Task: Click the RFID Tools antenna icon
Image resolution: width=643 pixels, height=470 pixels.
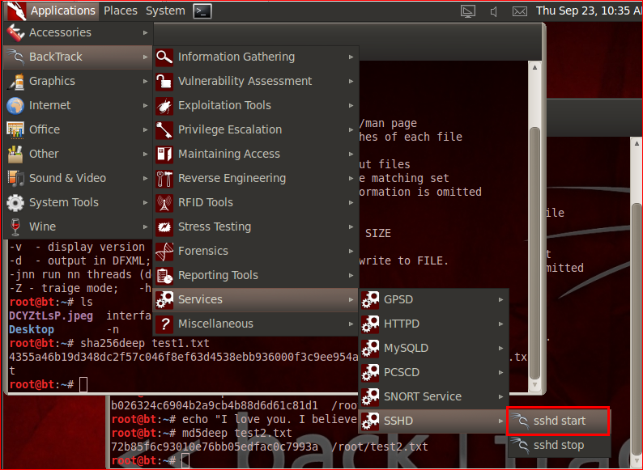Action: pos(164,202)
